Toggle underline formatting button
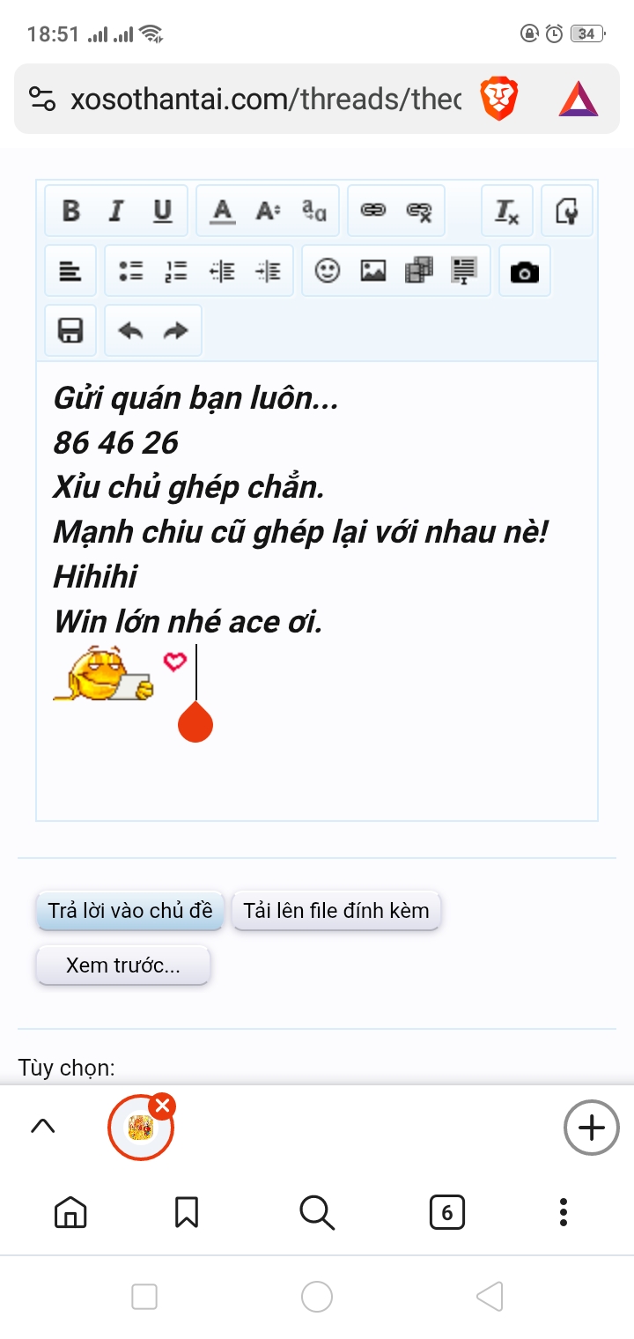This screenshot has width=634, height=1339. point(163,211)
